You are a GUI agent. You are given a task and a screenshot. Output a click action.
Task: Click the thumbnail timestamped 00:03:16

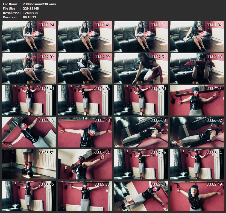click(197, 68)
